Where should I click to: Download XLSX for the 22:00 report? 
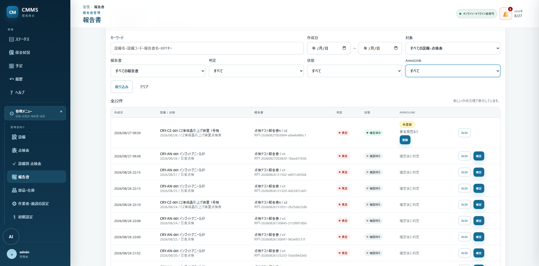tap(464, 237)
